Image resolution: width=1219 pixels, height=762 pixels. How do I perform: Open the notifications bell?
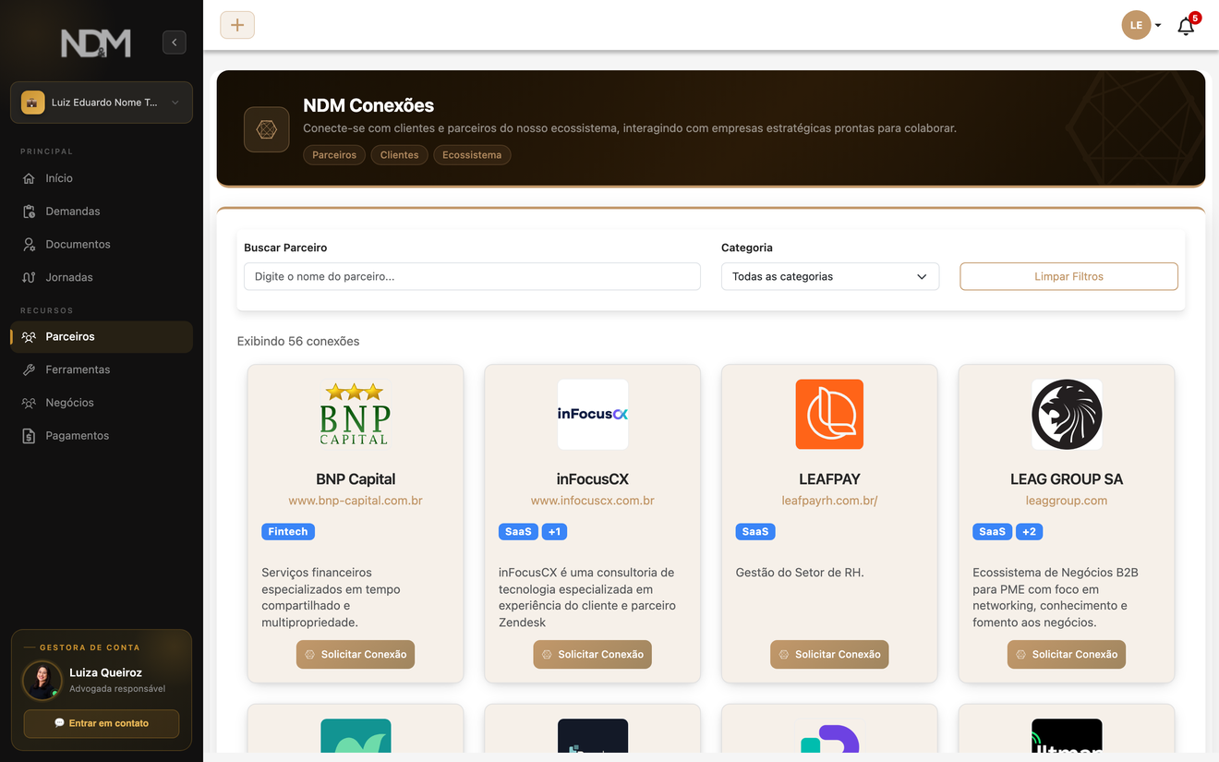click(x=1187, y=26)
